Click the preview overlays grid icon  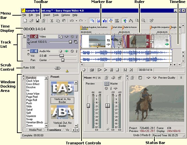click(x=181, y=78)
